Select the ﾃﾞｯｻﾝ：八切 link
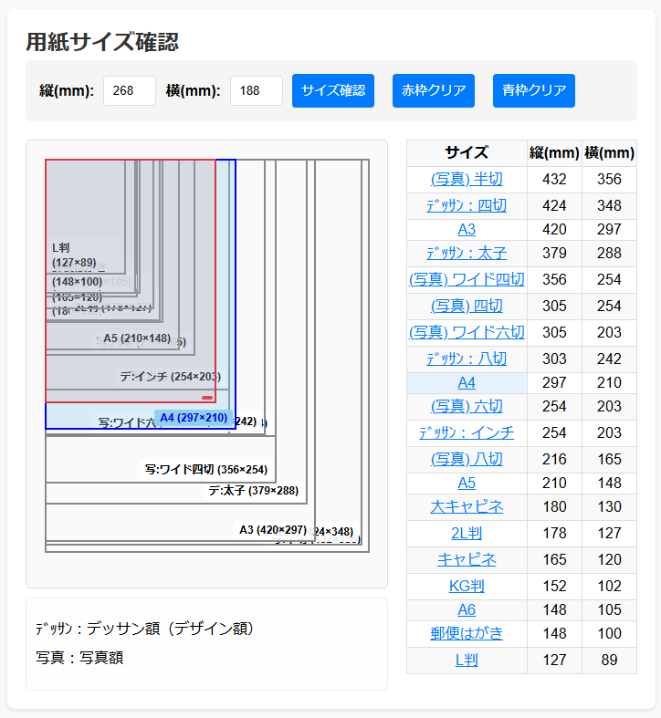Image resolution: width=661 pixels, height=718 pixels. pos(467,359)
